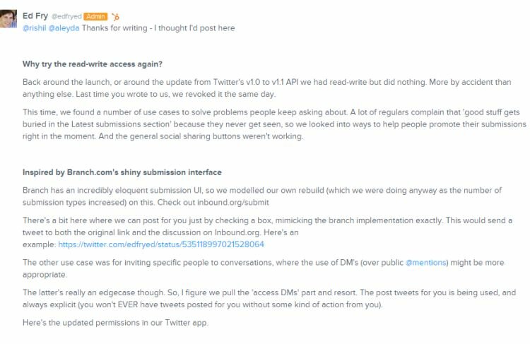Click Ed Fry's profile avatar photo
Image resolution: width=530 pixels, height=344 pixels.
(8, 18)
